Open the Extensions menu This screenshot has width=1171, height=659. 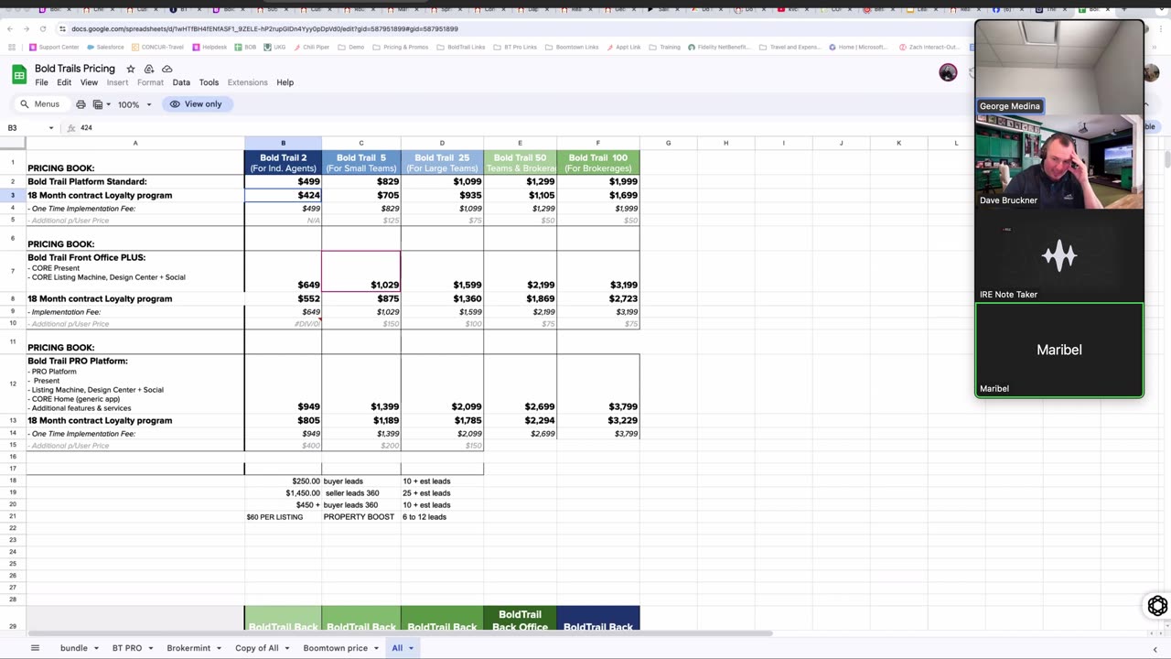pyautogui.click(x=247, y=82)
